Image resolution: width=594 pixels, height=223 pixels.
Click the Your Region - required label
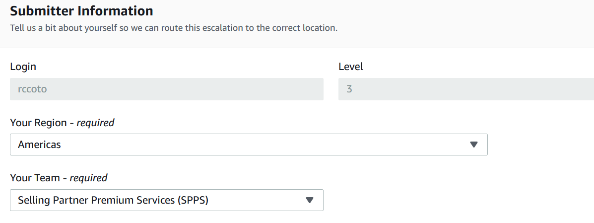pyautogui.click(x=62, y=123)
